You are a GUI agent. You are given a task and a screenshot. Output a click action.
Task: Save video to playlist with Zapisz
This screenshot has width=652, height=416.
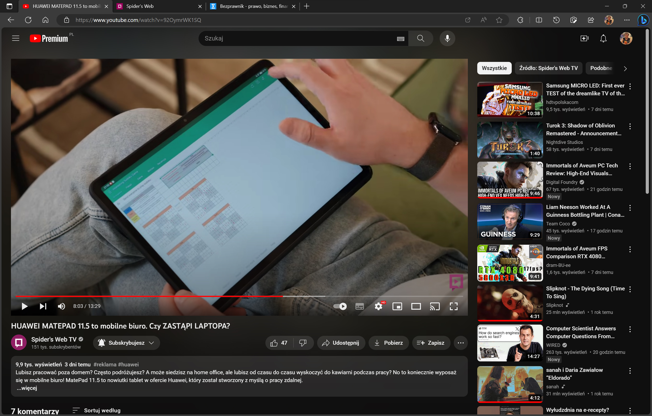click(x=431, y=343)
